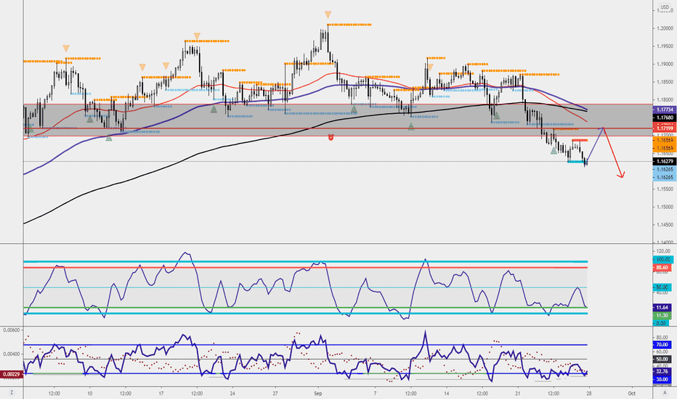Click the '17' date on time axis

coord(161,393)
